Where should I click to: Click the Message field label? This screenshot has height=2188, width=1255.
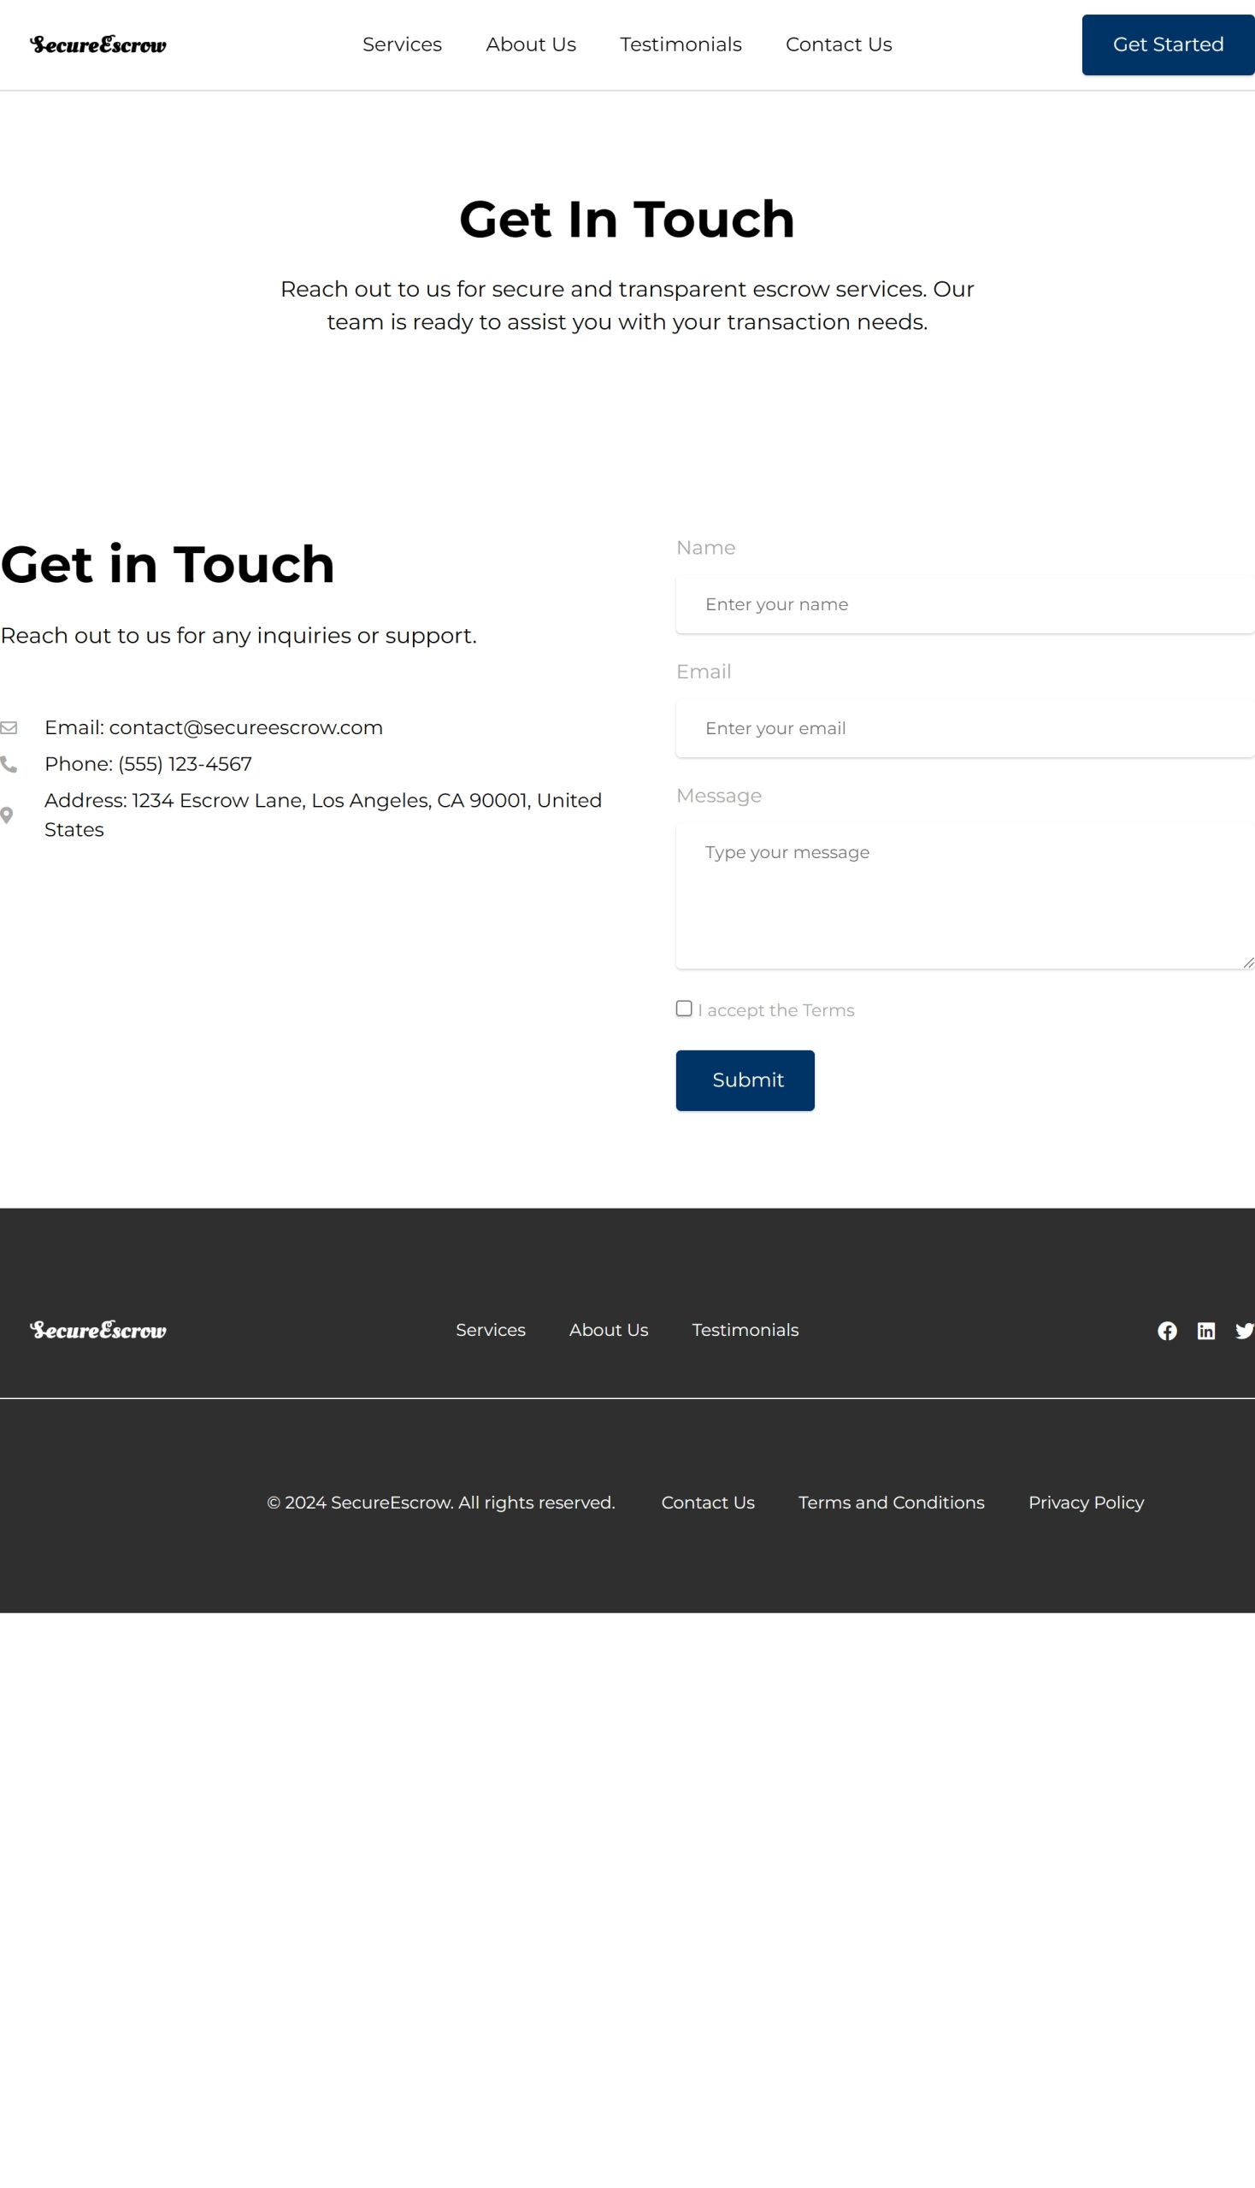click(719, 796)
